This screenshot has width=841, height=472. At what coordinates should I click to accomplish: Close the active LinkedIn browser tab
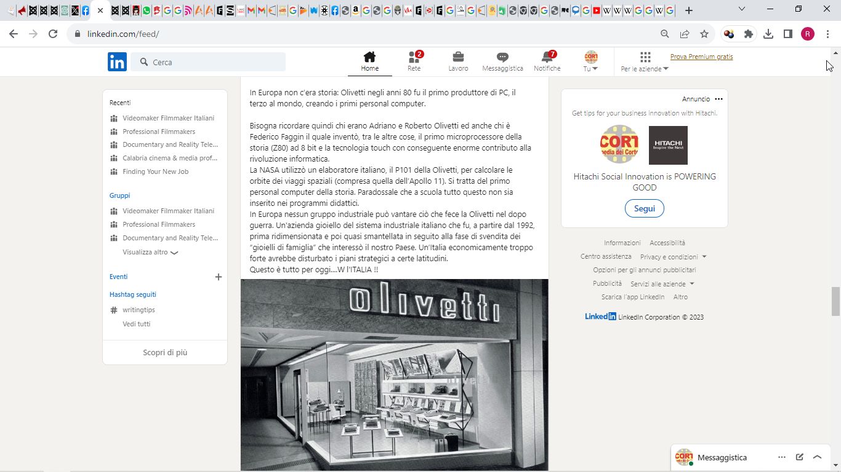[100, 10]
